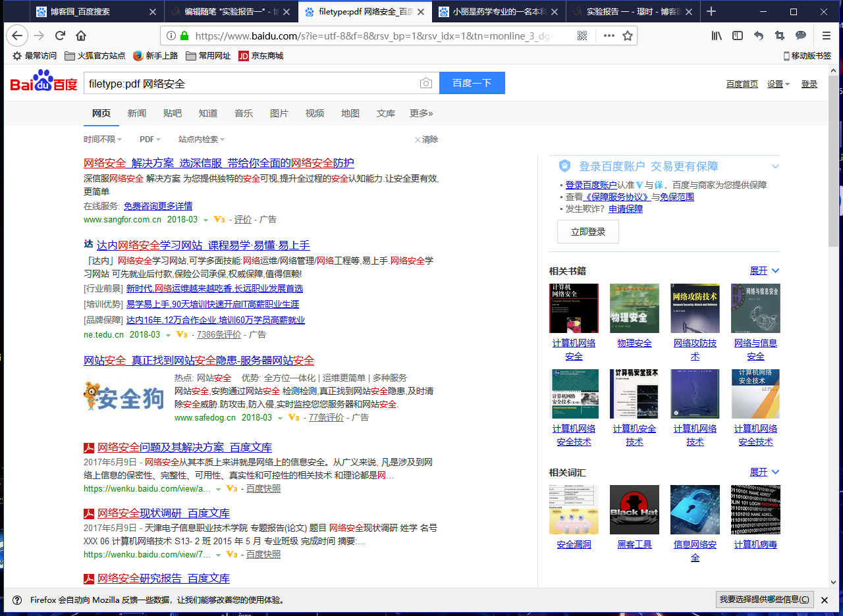This screenshot has height=616, width=843.
Task: Open a new tab with plus button
Action: point(711,11)
